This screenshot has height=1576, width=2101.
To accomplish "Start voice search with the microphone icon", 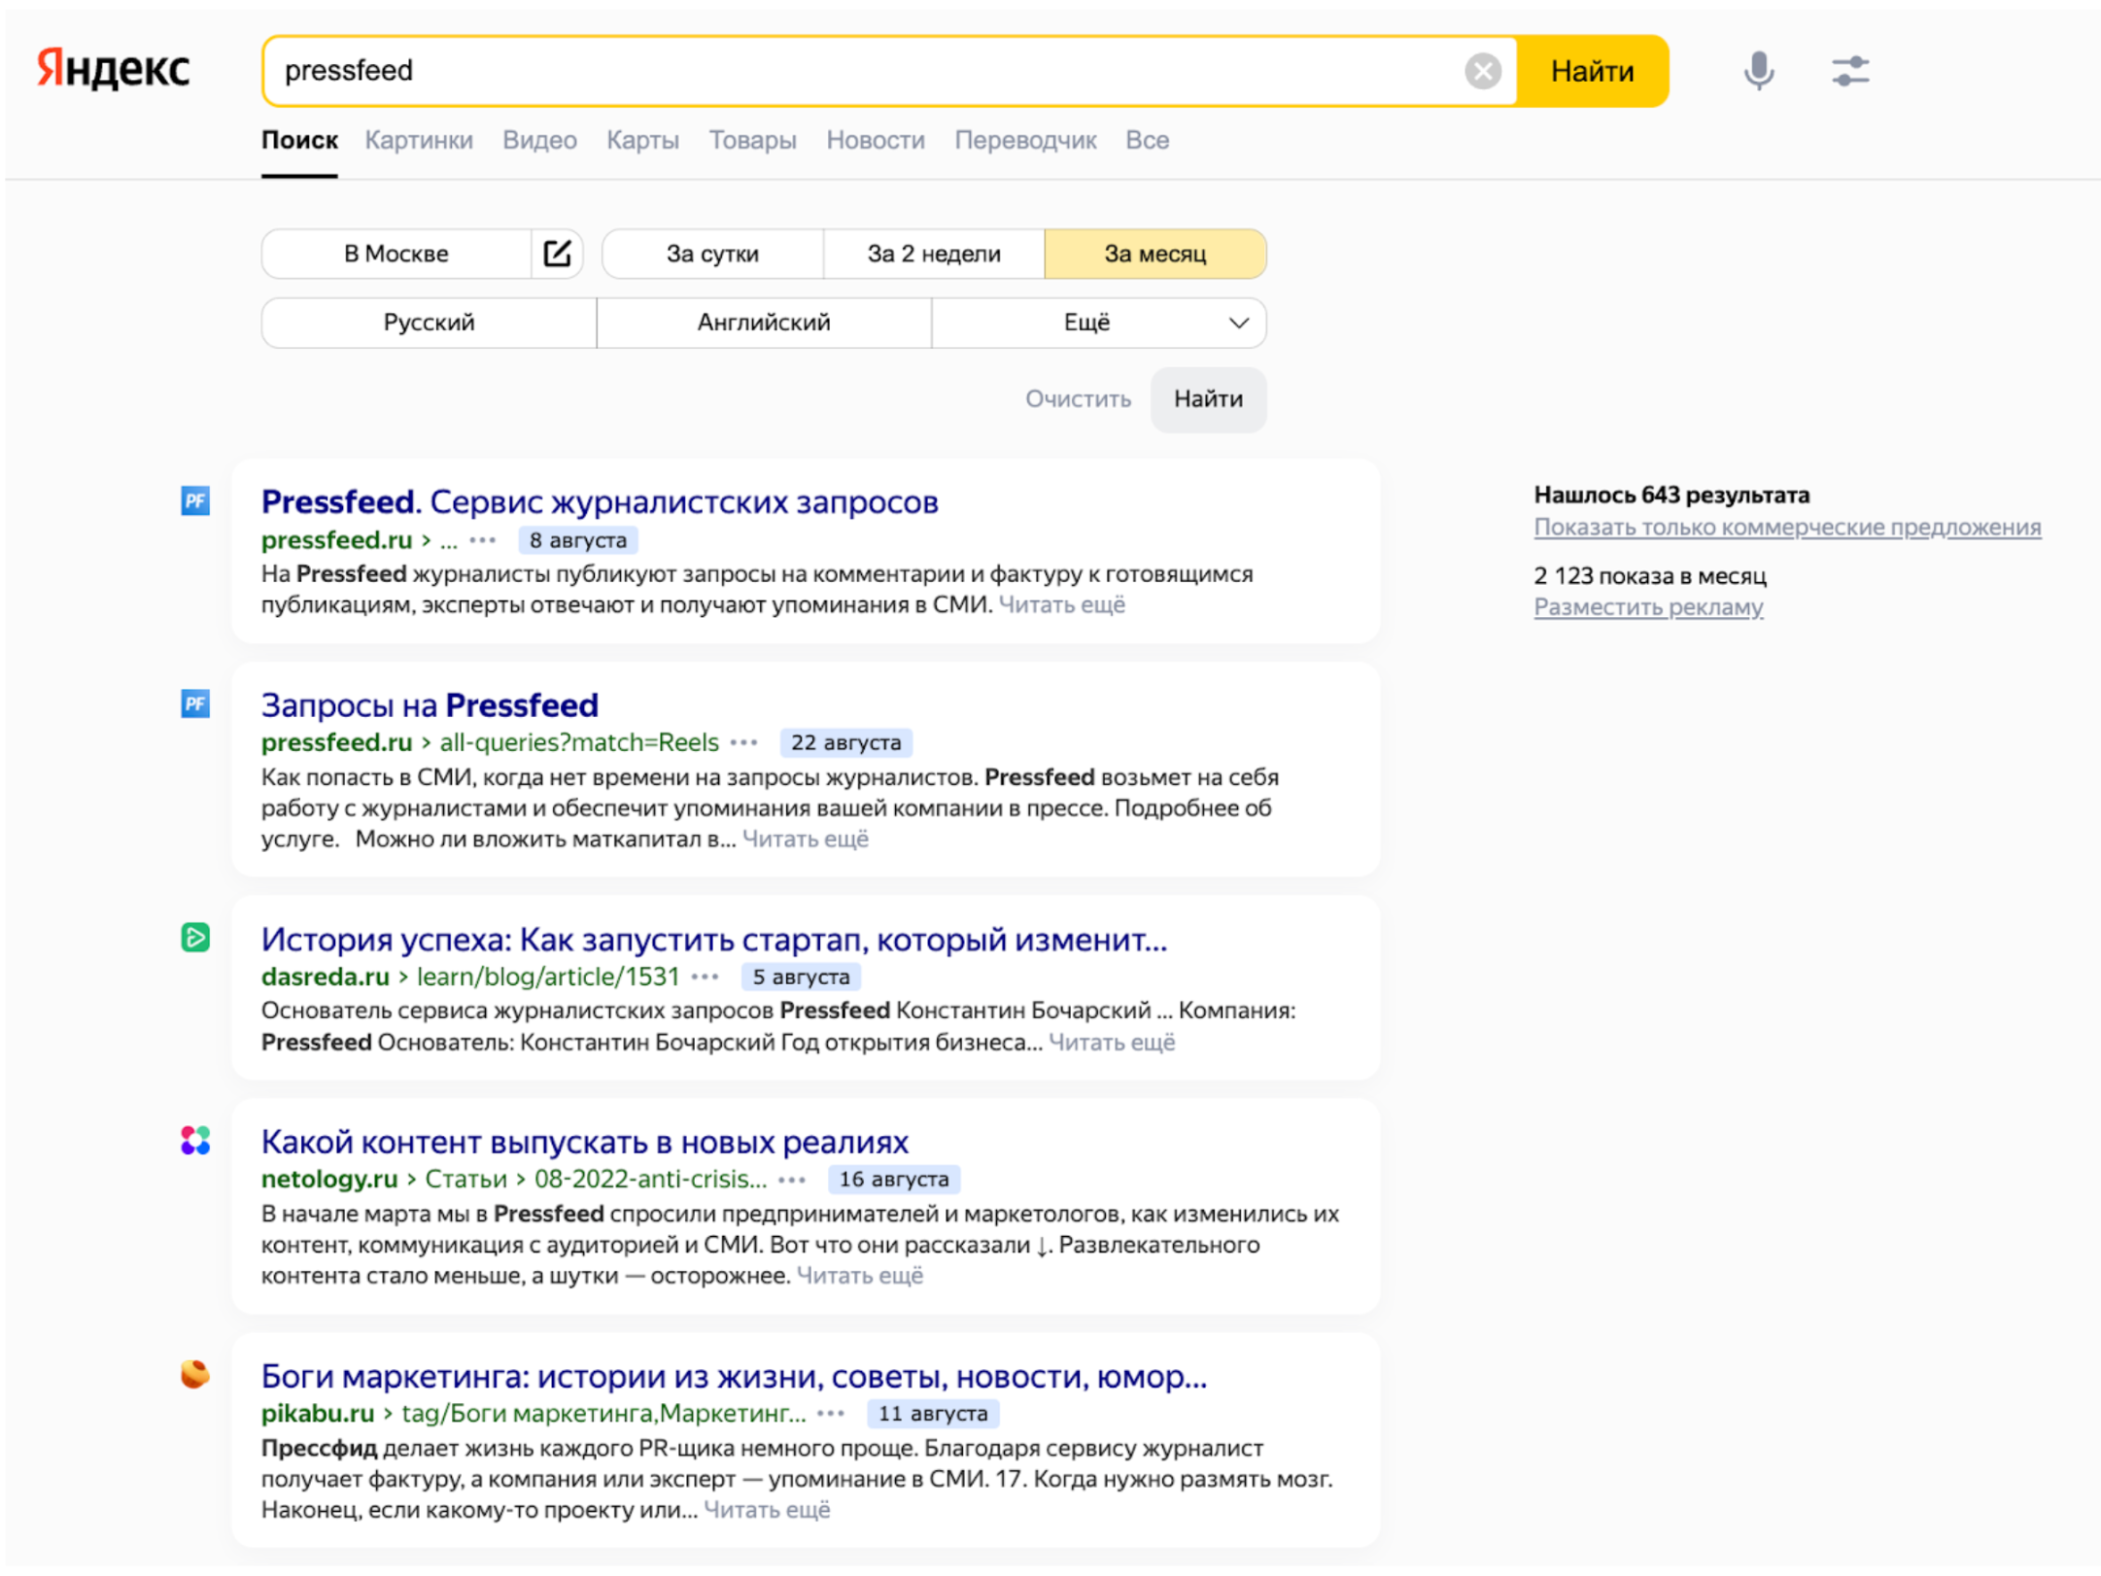I will [1758, 71].
